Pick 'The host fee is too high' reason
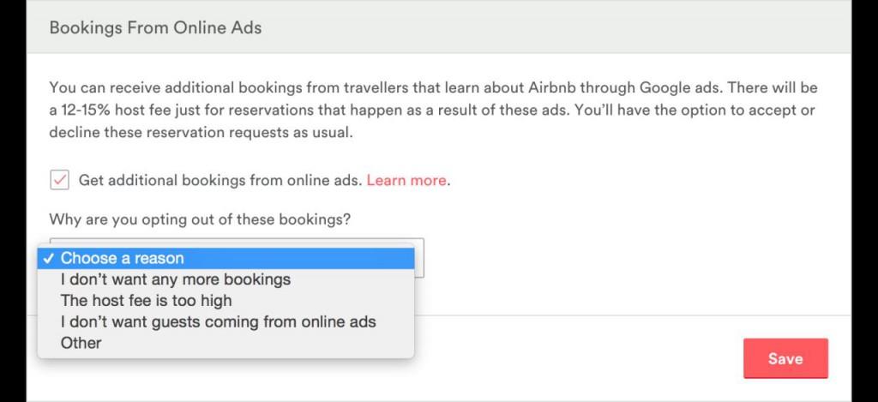Screen dimensions: 878x402 tap(146, 301)
